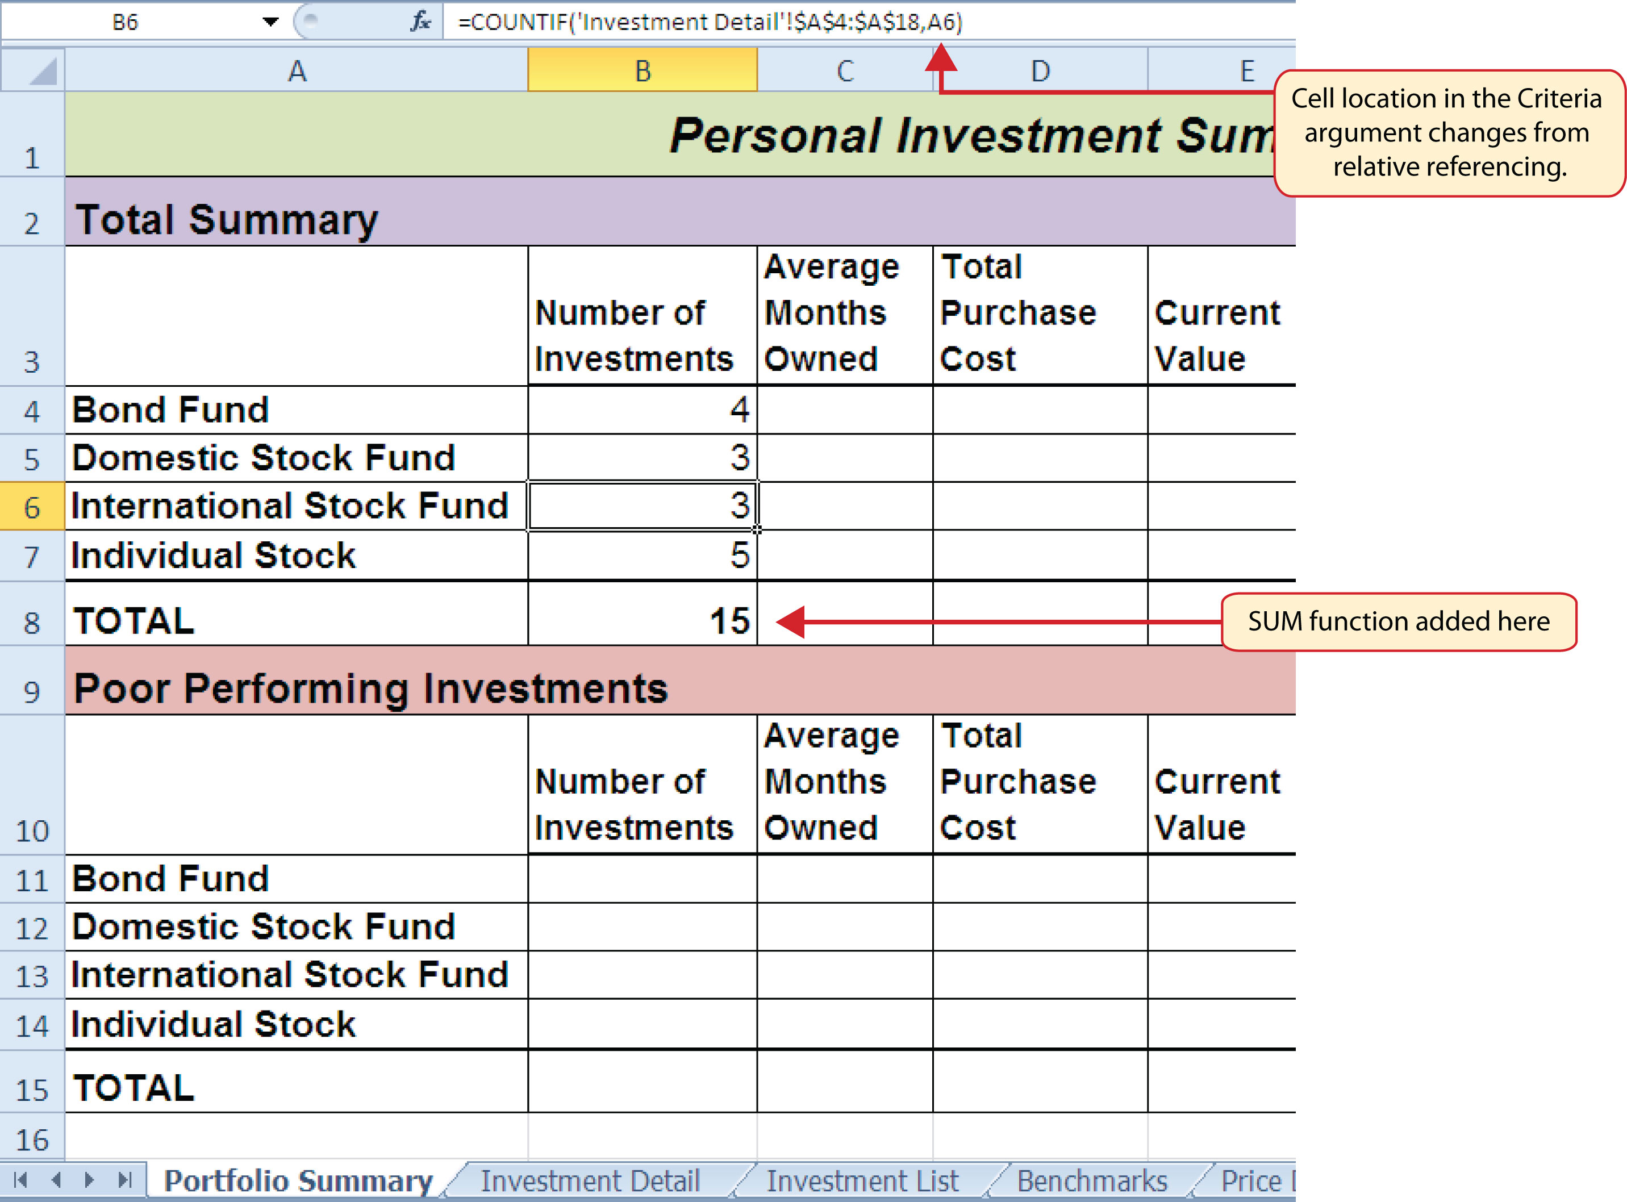Image resolution: width=1627 pixels, height=1202 pixels.
Task: Select column B header
Action: coord(643,70)
